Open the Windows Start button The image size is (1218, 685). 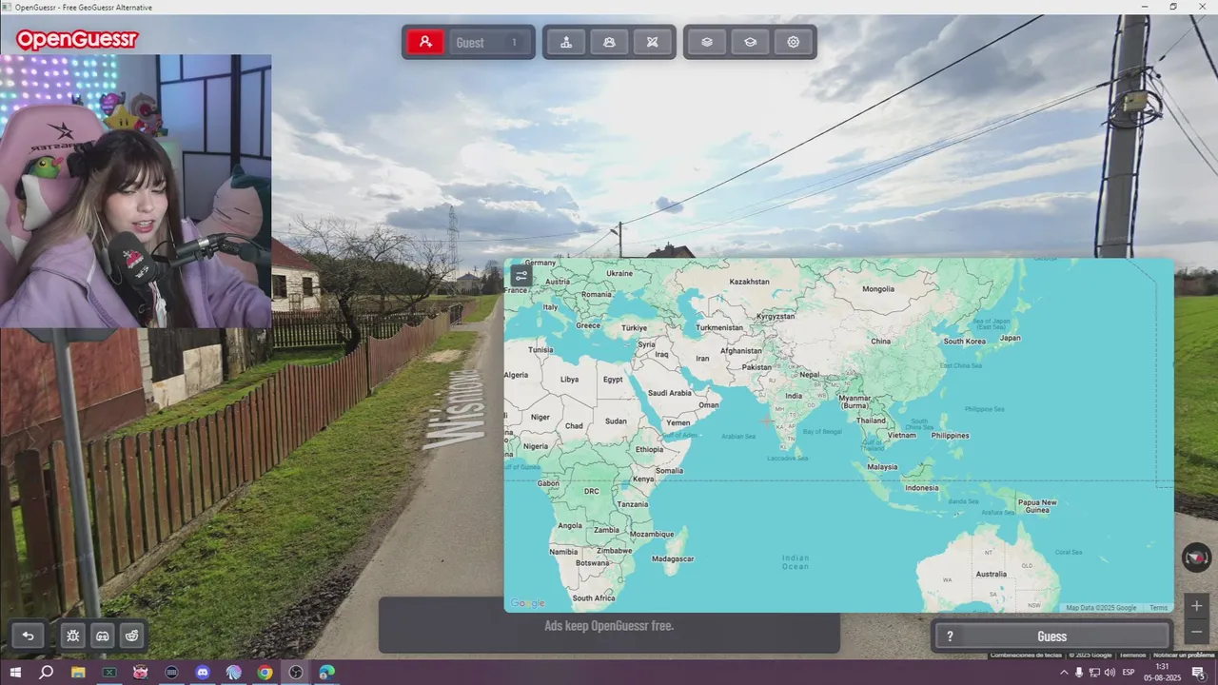coord(15,673)
